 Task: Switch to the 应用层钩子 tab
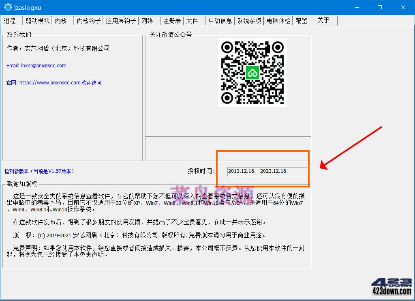pos(121,20)
